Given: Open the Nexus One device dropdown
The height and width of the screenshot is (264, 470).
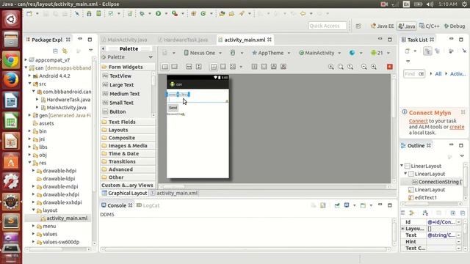Looking at the screenshot, I should pyautogui.click(x=203, y=53).
